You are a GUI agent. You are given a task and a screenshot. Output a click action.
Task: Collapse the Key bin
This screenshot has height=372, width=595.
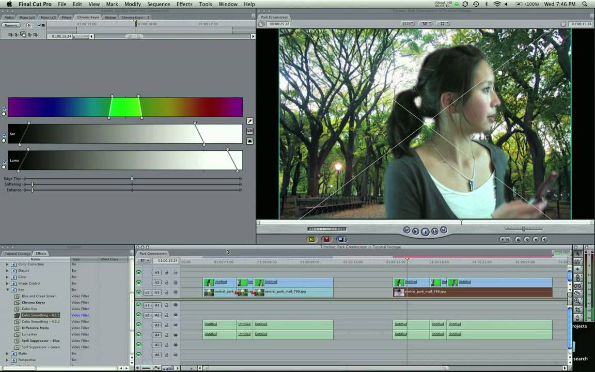pos(7,290)
